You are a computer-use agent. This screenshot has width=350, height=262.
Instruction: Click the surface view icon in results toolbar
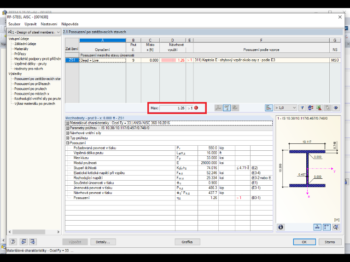coord(235,108)
